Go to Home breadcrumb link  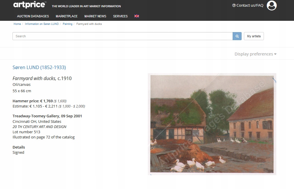point(17,24)
